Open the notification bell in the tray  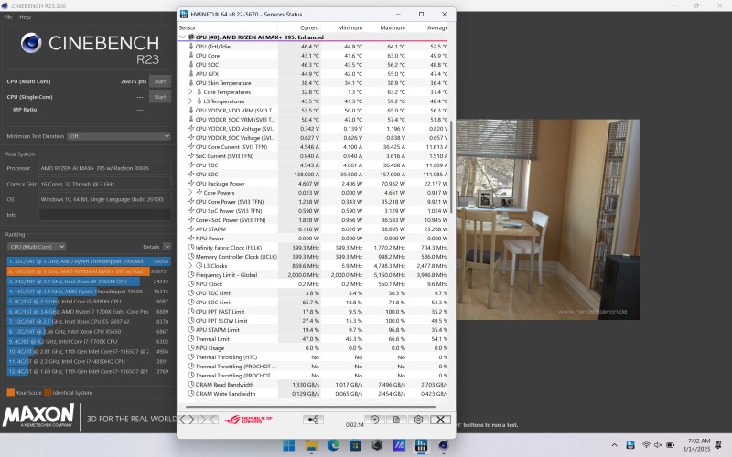(x=718, y=445)
